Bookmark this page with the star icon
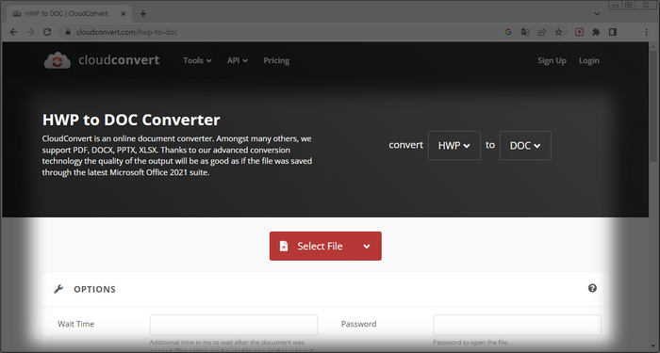The image size is (660, 353). (558, 32)
